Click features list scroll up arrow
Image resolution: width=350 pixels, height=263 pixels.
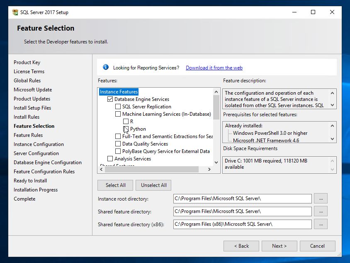coord(216,92)
